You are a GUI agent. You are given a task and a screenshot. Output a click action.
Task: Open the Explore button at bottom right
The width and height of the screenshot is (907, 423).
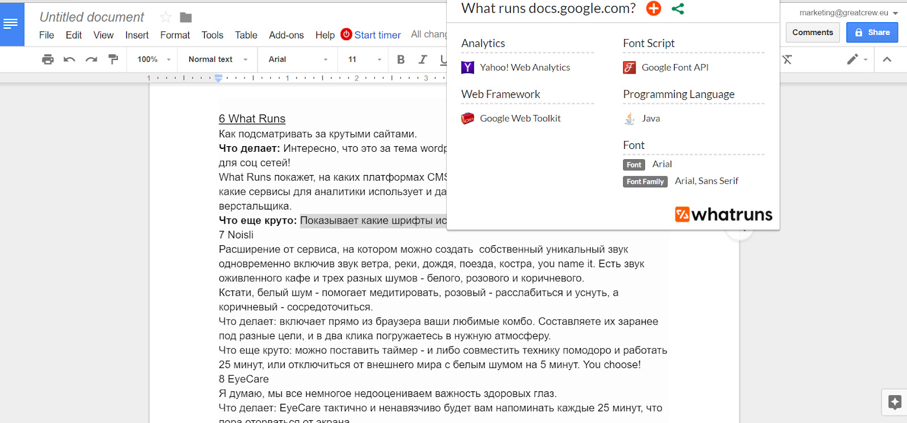click(x=895, y=403)
